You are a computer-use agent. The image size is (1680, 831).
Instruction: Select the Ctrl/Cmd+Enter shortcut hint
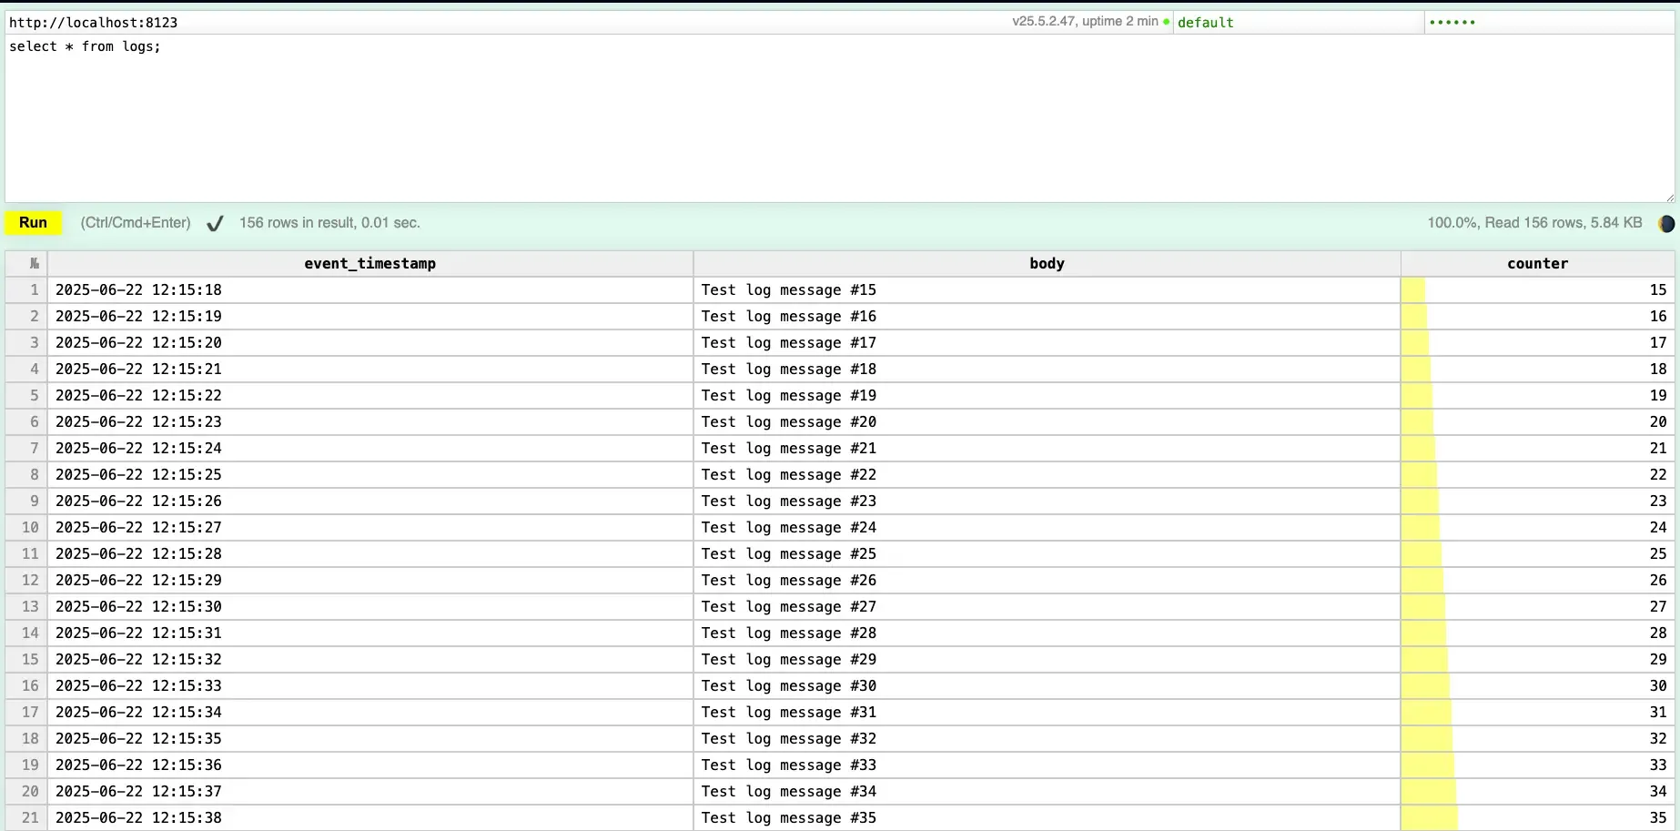tap(136, 223)
